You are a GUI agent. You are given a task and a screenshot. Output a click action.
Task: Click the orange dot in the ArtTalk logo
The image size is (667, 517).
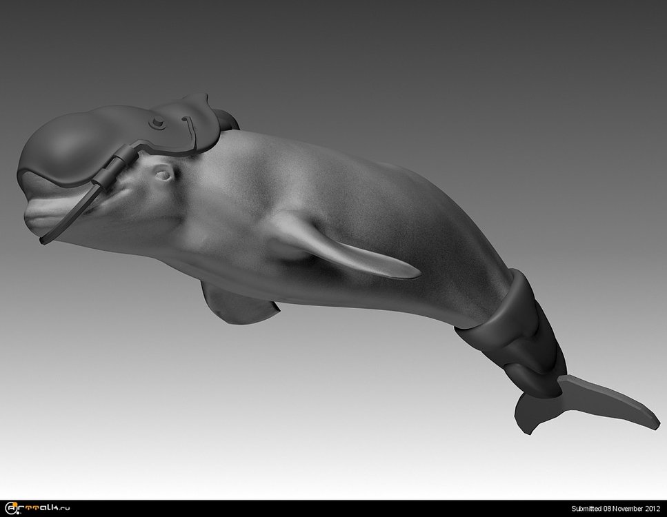pos(14,504)
